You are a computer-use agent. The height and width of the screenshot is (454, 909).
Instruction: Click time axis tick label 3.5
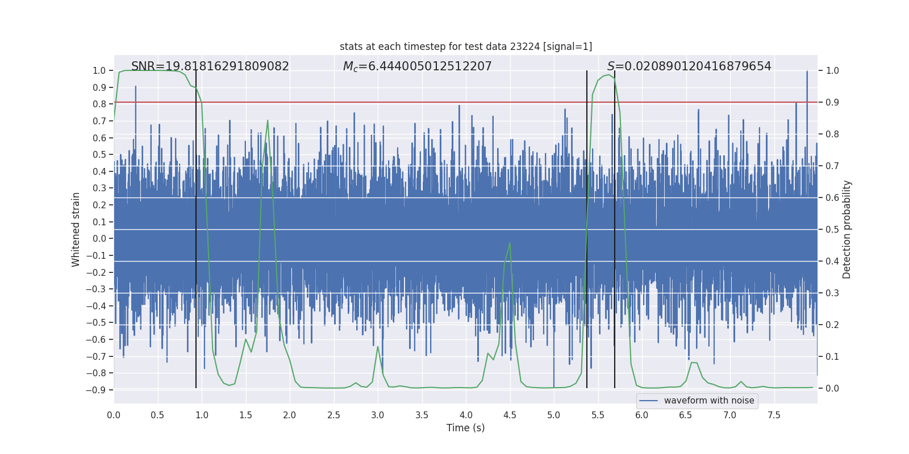422,415
